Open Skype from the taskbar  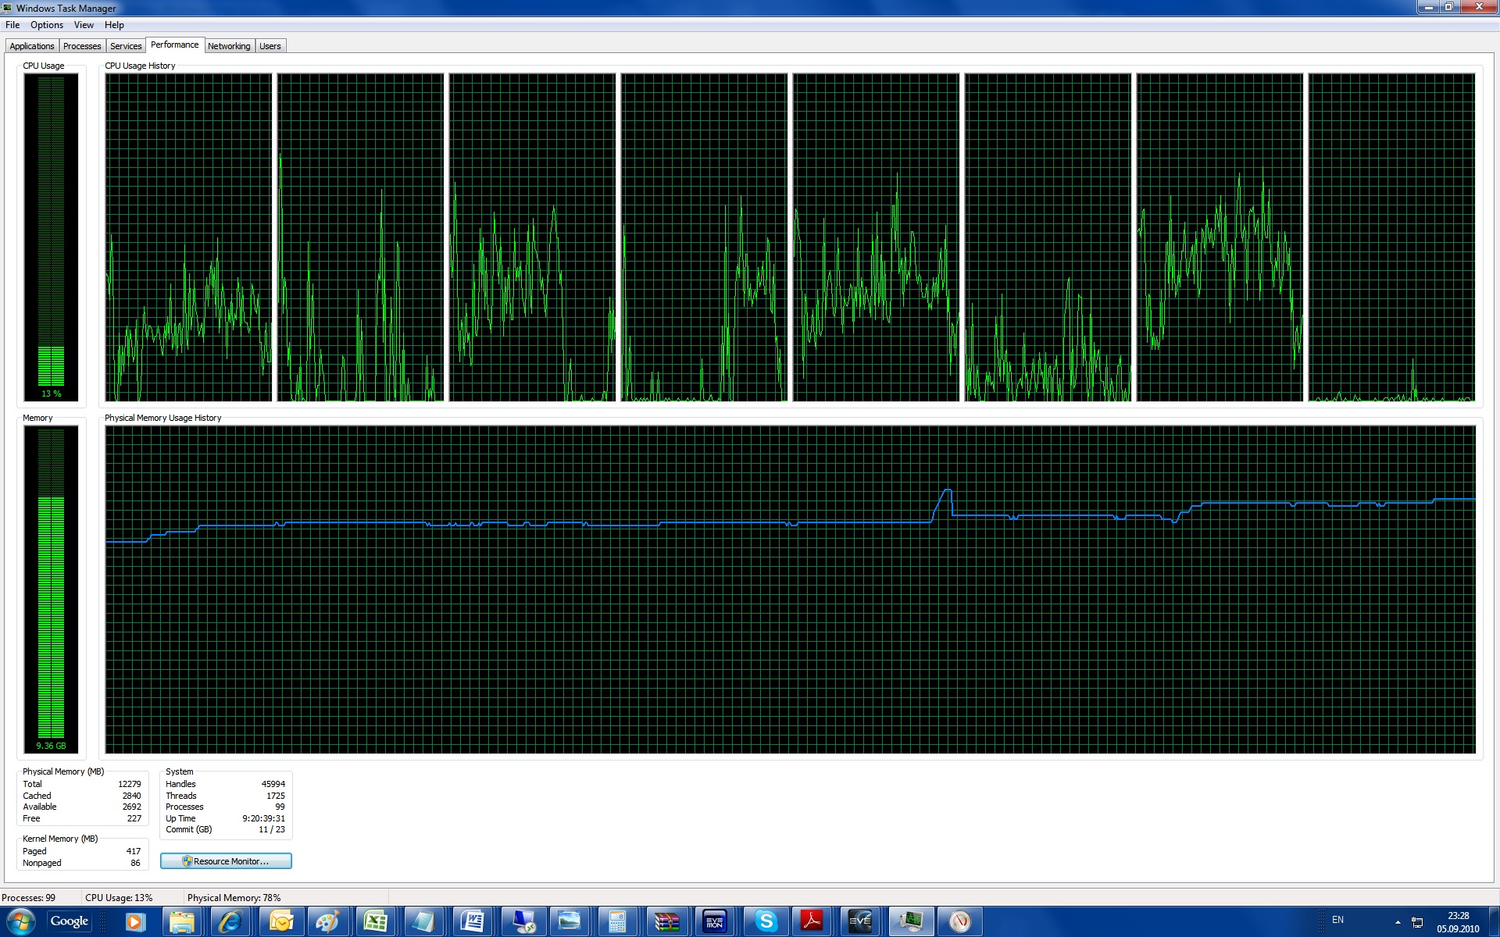coord(766,921)
